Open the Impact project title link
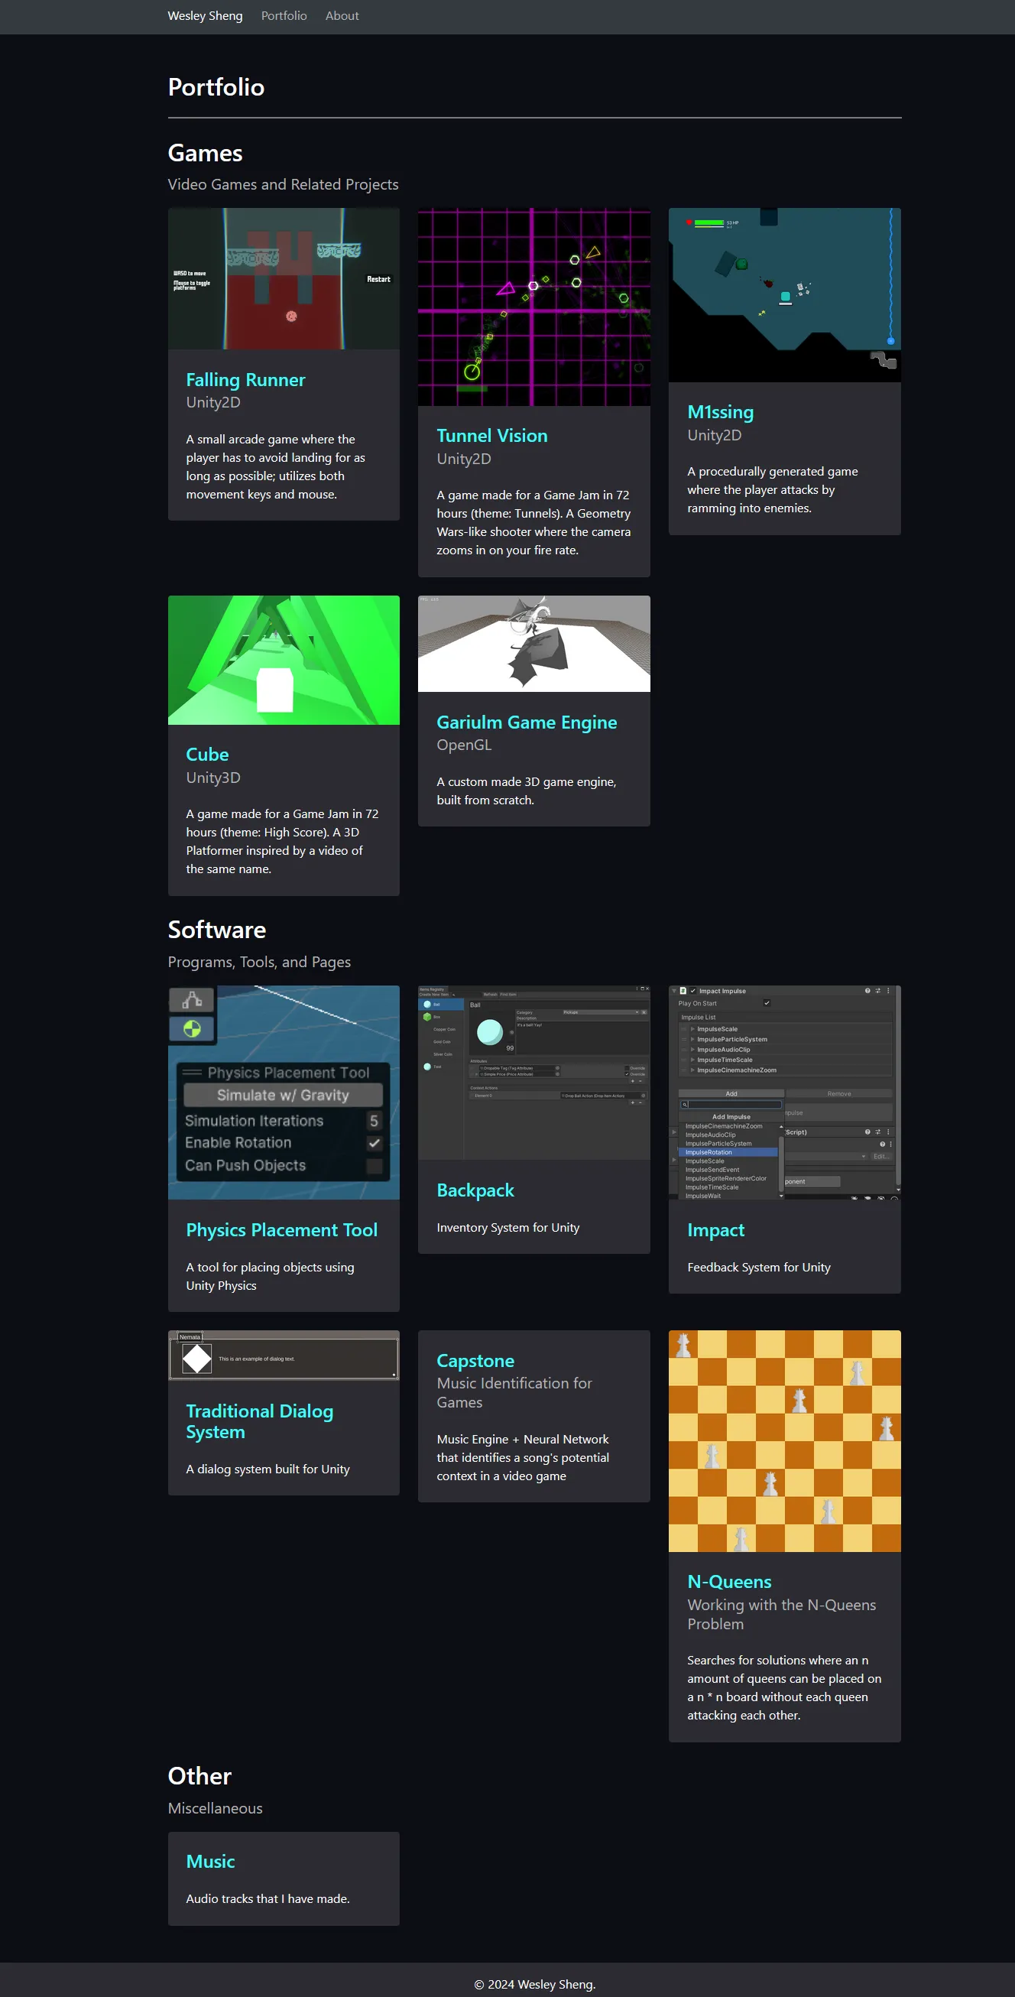The height and width of the screenshot is (1997, 1015). pyautogui.click(x=716, y=1230)
